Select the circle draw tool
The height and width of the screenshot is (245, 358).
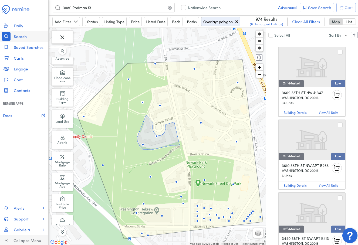259,48
